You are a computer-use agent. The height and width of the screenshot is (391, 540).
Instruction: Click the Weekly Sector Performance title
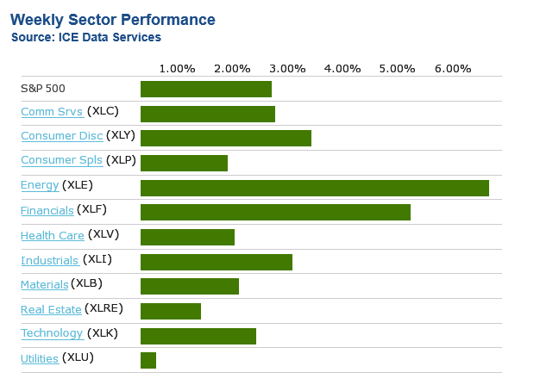click(x=113, y=20)
